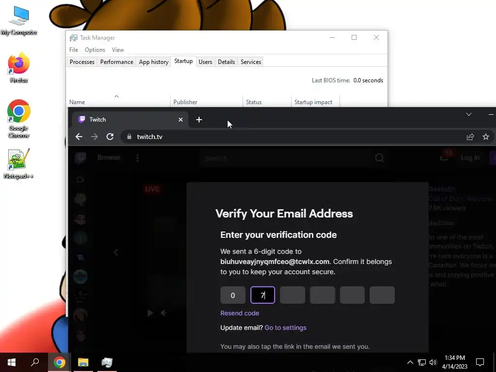Switch to the Details tab in Task Manager
496x372 pixels.
tap(227, 62)
